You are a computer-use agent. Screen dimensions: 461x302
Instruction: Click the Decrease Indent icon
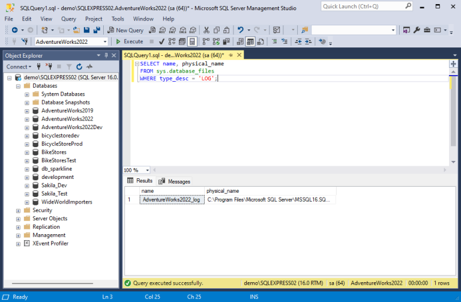pos(298,41)
